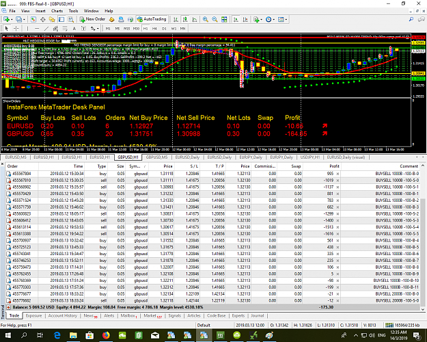Open the Indicators list dropdown
The height and width of the screenshot is (342, 427).
258,19
